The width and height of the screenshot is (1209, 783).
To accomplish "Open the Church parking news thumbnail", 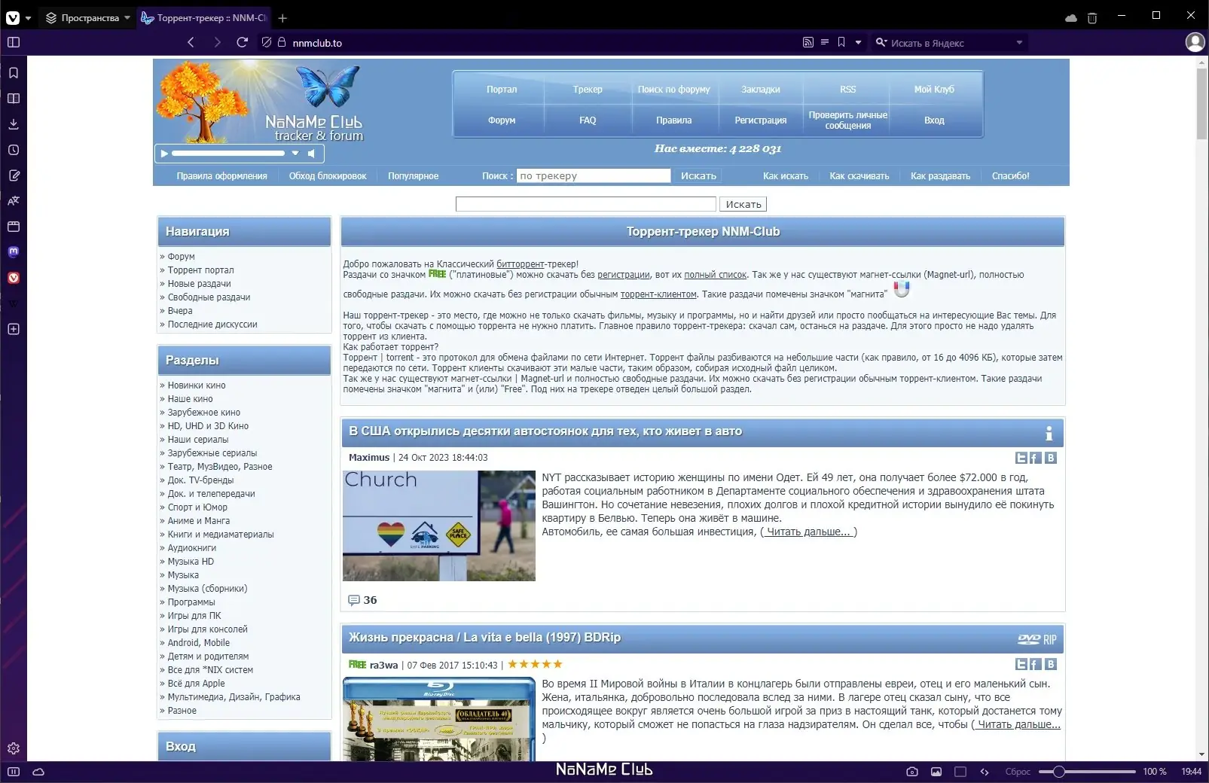I will [439, 526].
